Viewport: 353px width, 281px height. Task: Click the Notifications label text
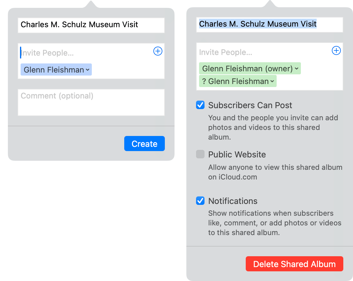[x=233, y=201]
